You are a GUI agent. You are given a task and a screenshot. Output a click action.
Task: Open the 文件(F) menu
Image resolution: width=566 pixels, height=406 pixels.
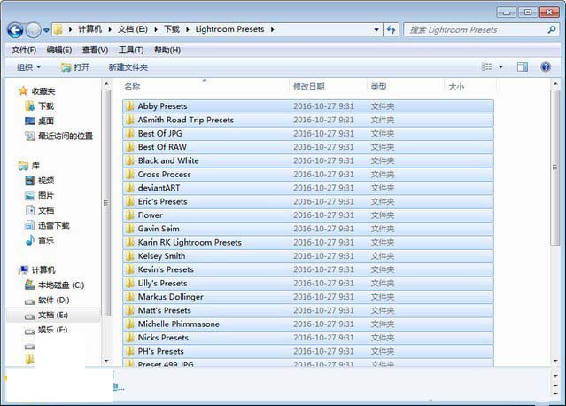point(24,50)
